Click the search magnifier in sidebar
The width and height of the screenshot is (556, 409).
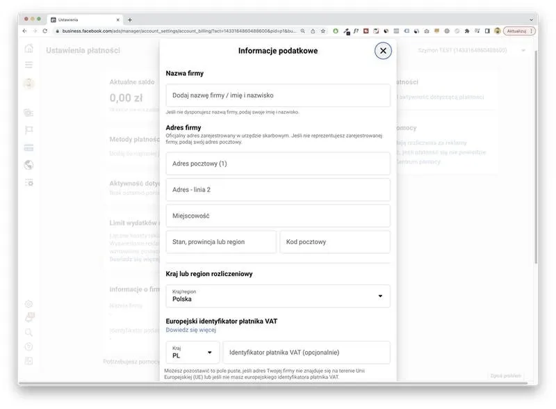point(29,332)
